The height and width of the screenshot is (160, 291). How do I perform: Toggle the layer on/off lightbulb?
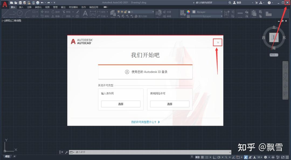click(119, 12)
